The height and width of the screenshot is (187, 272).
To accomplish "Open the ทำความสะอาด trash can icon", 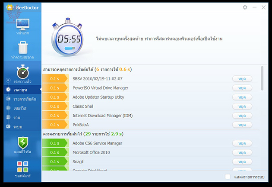I will tap(23, 48).
